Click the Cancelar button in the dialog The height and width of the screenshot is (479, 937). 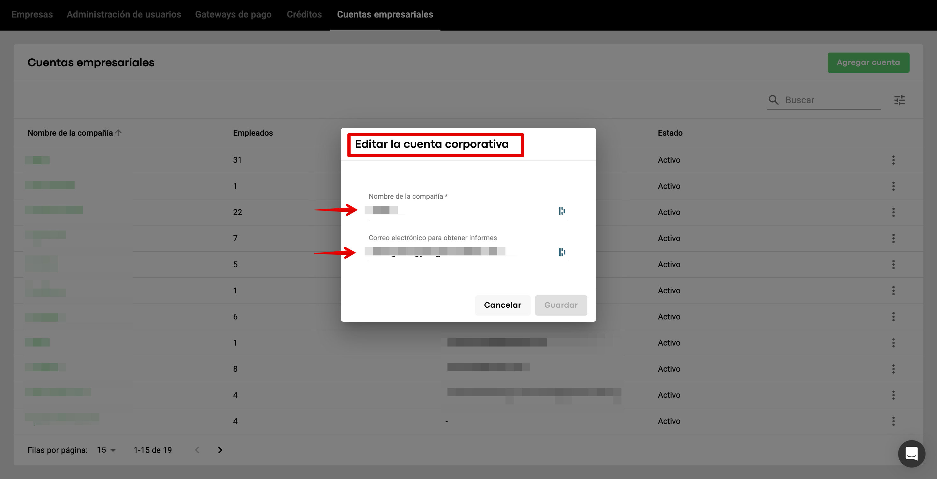point(502,305)
